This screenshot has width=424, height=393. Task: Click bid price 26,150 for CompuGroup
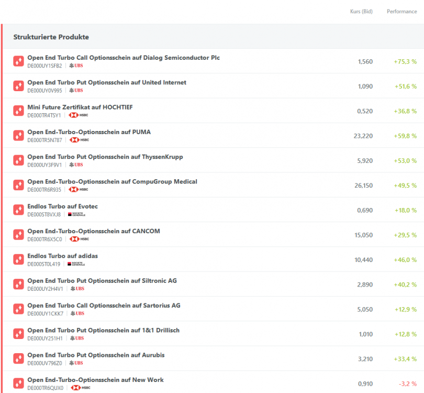click(x=364, y=185)
